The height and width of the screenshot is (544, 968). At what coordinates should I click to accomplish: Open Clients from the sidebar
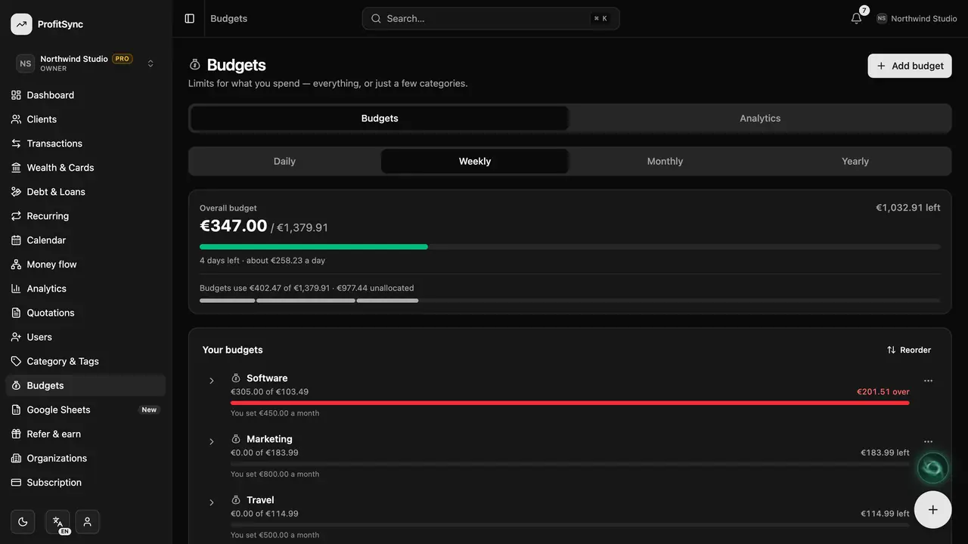[85, 119]
